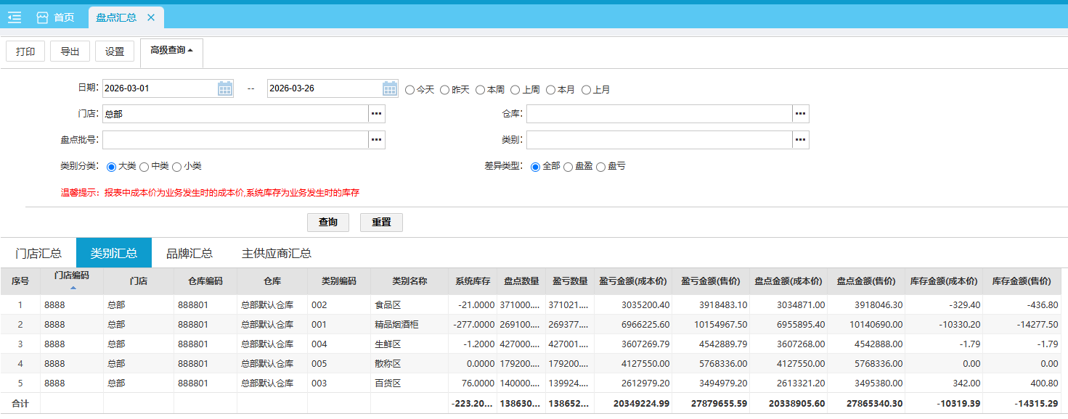
Task: Open the 仓库 lookup ellipsis button
Action: pyautogui.click(x=800, y=114)
